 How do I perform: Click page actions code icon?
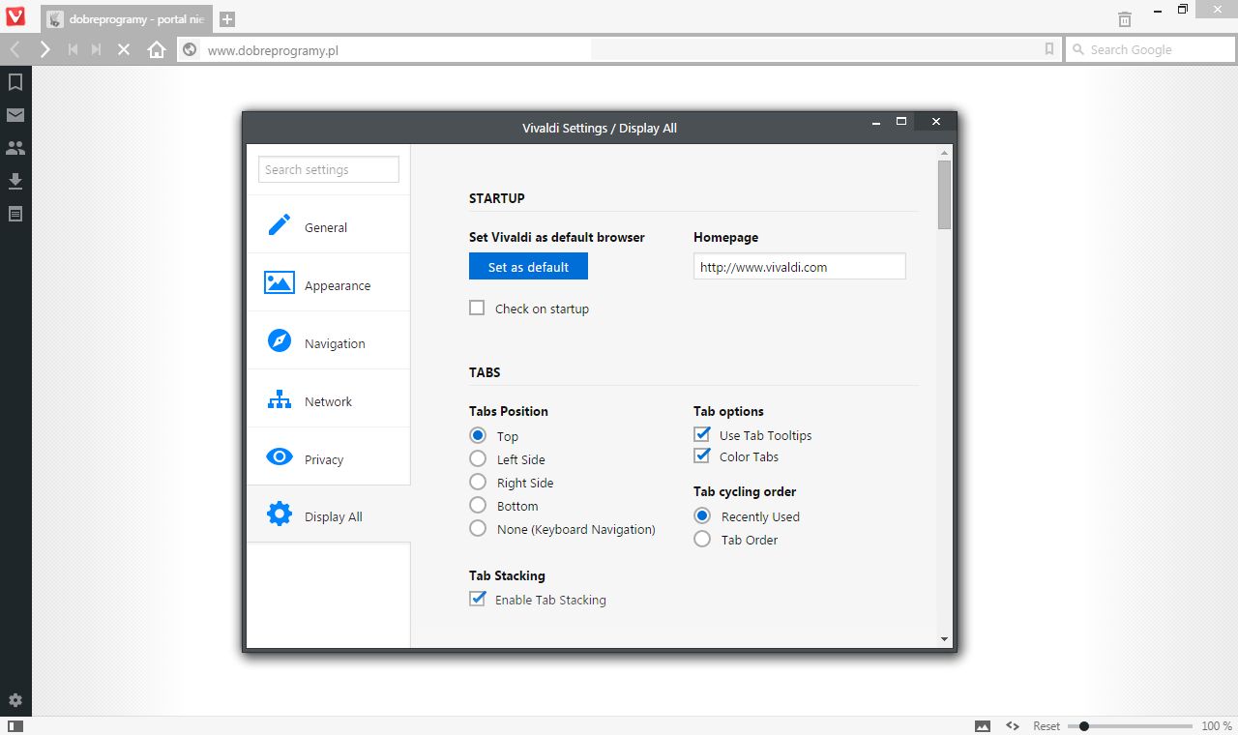[1013, 725]
